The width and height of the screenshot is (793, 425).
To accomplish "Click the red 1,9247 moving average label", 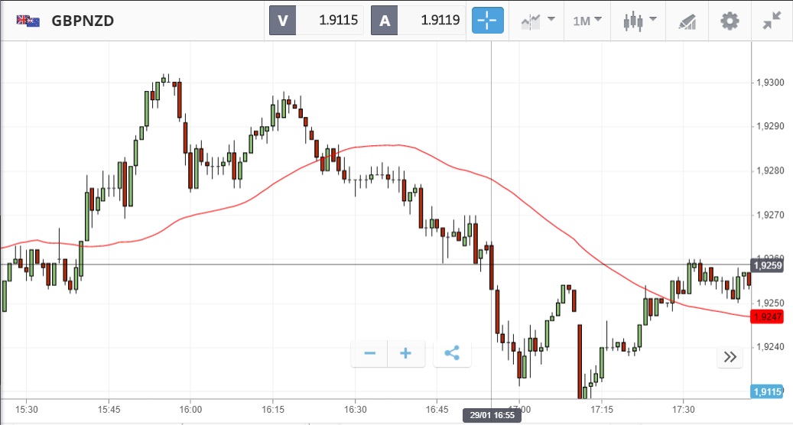I will coord(767,317).
